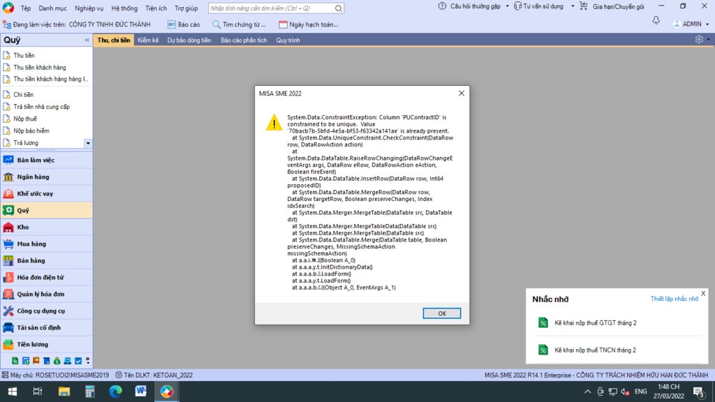The width and height of the screenshot is (715, 402).
Task: Click the magnifier icon in search box
Action: [x=339, y=8]
